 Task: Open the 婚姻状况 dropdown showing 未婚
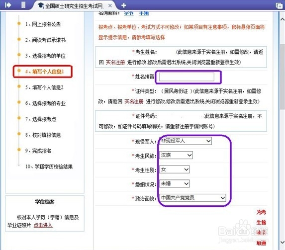pyautogui.click(x=174, y=183)
